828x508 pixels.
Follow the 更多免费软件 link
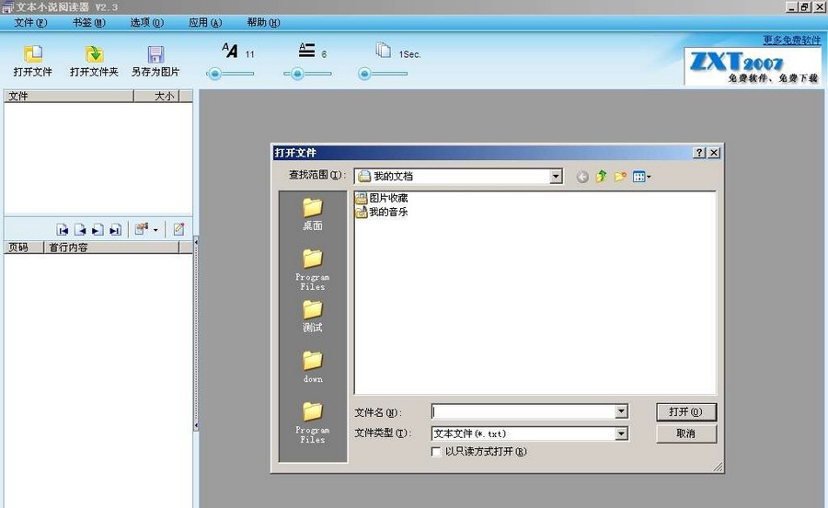(x=791, y=40)
